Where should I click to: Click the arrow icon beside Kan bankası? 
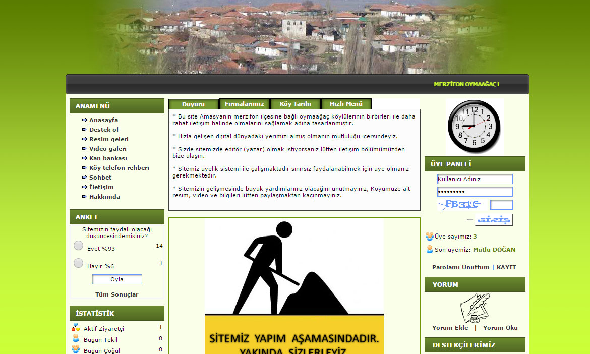click(x=85, y=158)
